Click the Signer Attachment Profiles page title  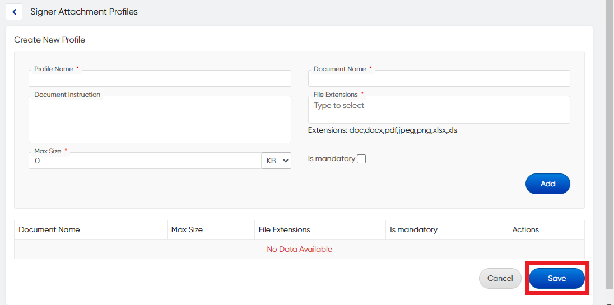[84, 12]
